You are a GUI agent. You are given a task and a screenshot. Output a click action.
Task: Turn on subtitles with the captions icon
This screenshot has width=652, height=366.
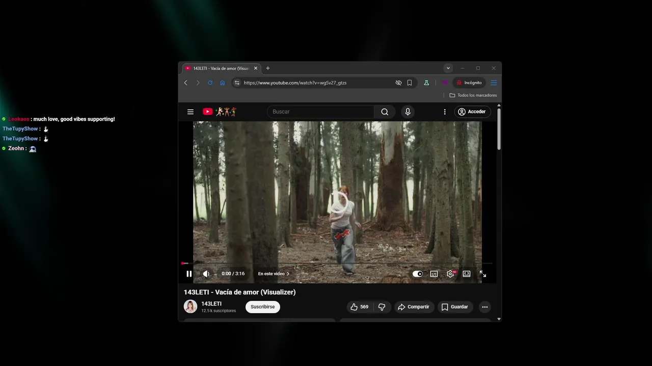(434, 274)
